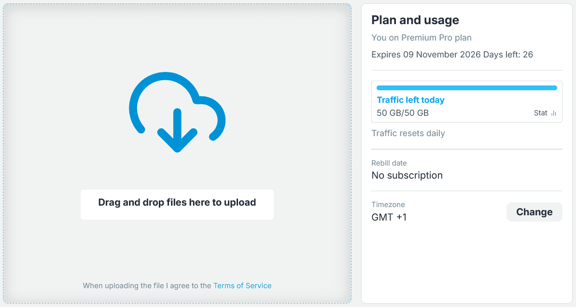Screen dimensions: 576x307
Task: Click the cloud upload arrow icon
Action: [177, 112]
